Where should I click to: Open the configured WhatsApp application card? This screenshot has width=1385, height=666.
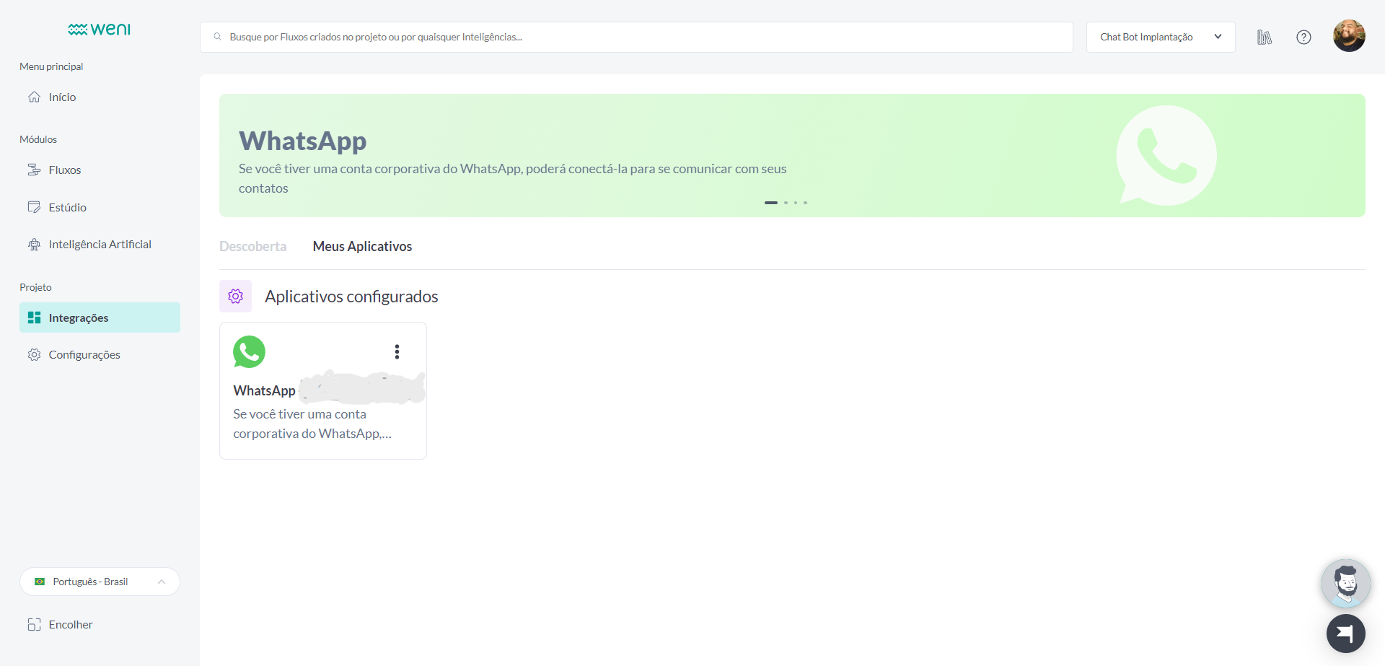pos(322,404)
